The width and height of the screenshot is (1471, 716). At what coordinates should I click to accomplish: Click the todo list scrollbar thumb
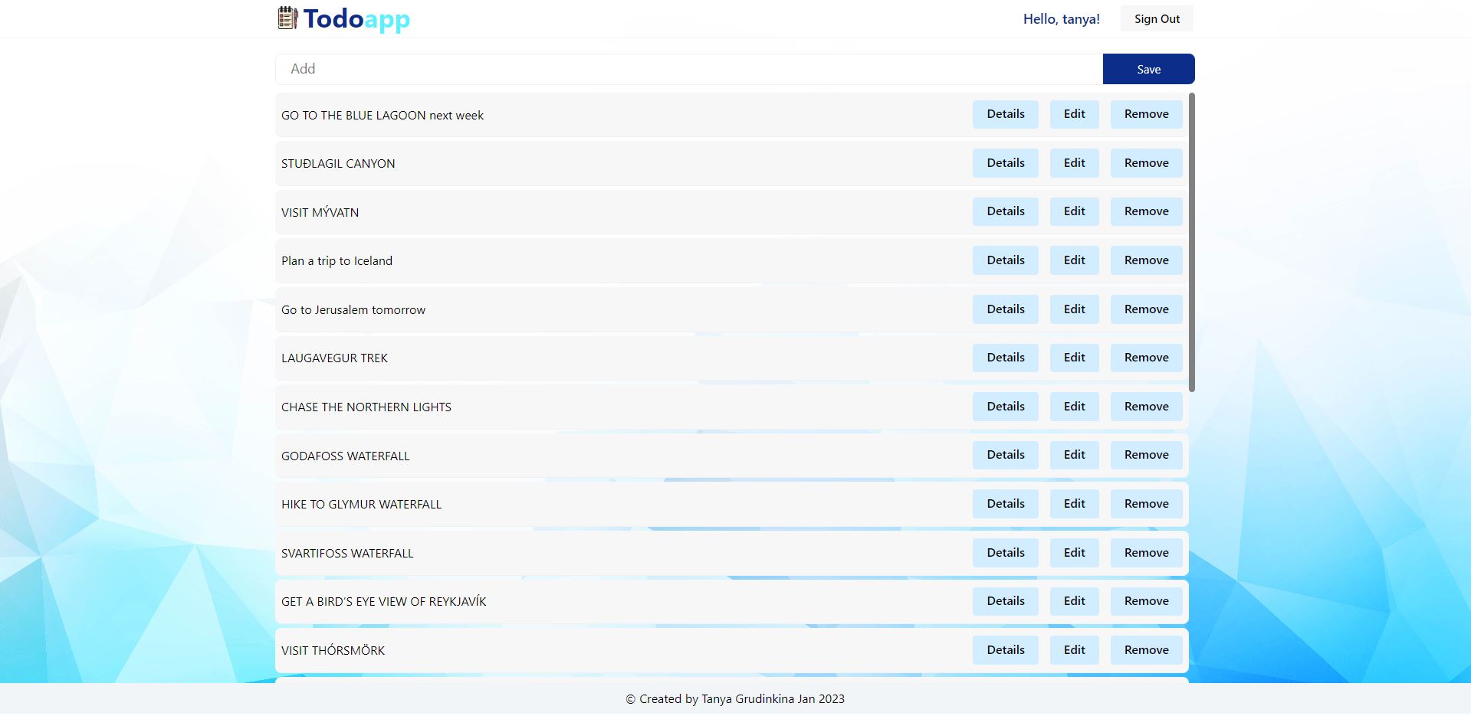point(1192,242)
